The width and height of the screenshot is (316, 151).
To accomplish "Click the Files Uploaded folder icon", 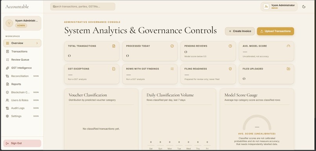I will point(289,69).
